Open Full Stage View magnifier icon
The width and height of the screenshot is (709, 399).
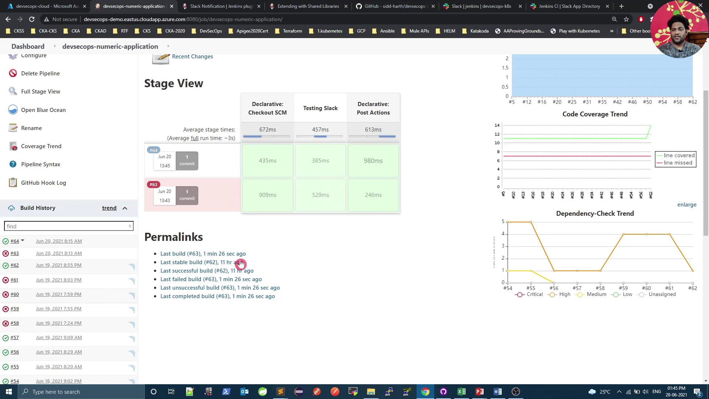[x=13, y=91]
